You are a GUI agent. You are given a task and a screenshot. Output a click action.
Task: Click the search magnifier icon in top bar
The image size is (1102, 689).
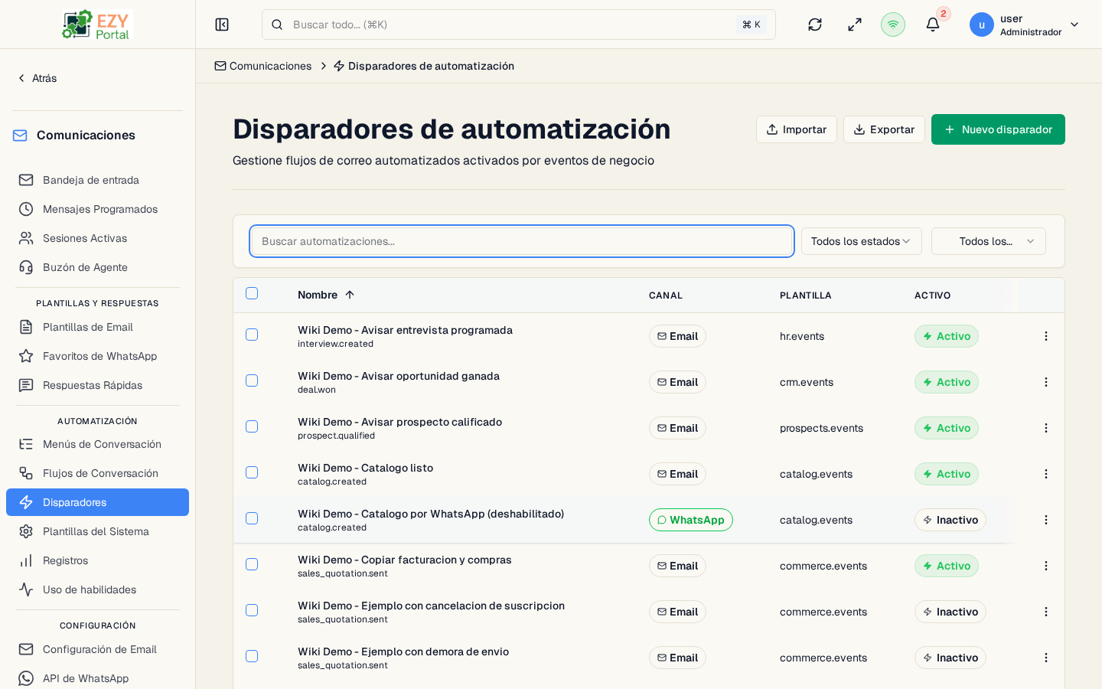277,24
